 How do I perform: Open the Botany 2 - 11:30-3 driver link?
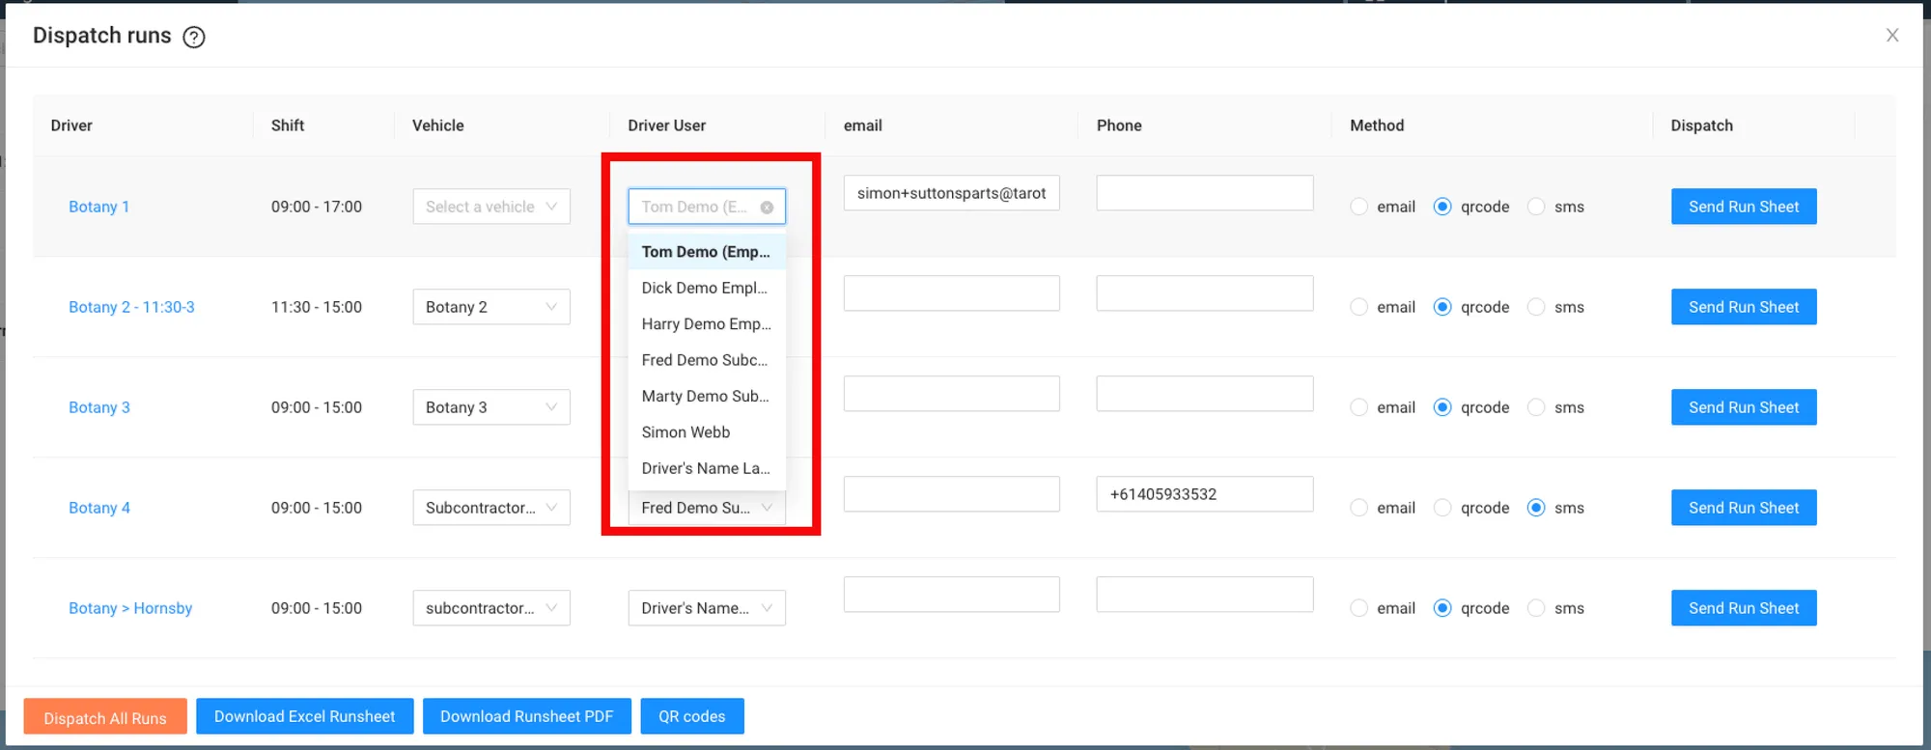pos(131,307)
